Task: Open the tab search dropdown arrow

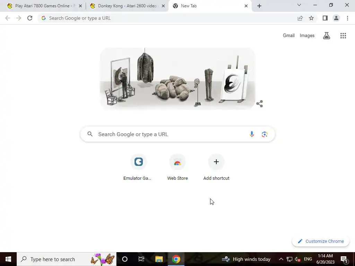Action: click(x=299, y=5)
